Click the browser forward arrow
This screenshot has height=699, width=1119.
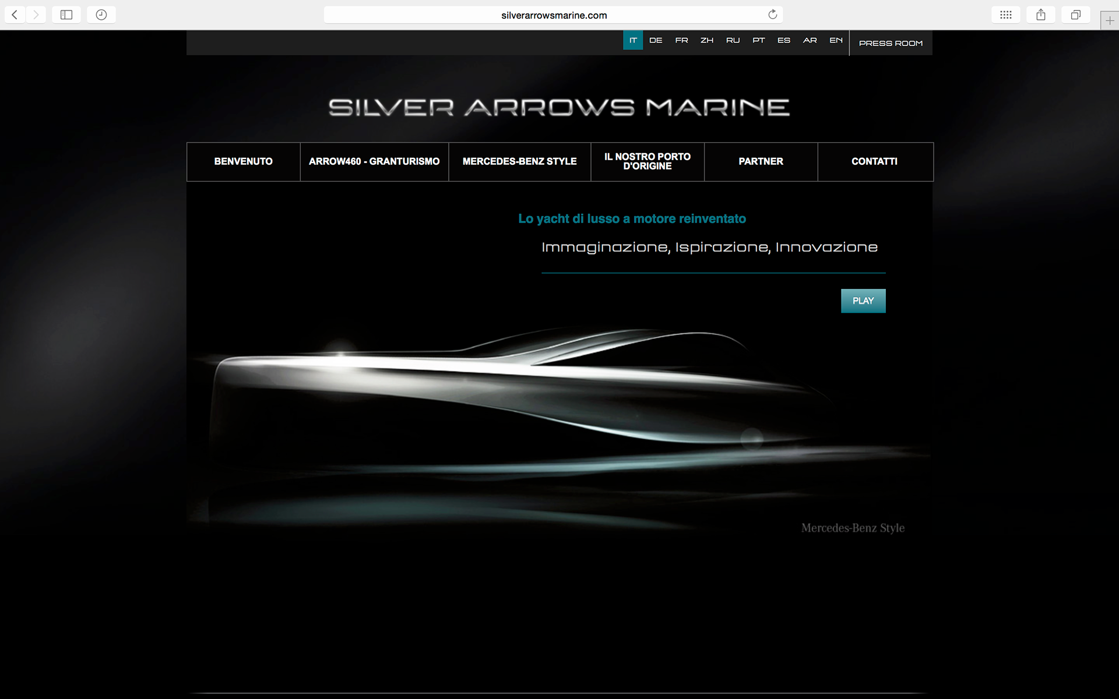pyautogui.click(x=36, y=15)
